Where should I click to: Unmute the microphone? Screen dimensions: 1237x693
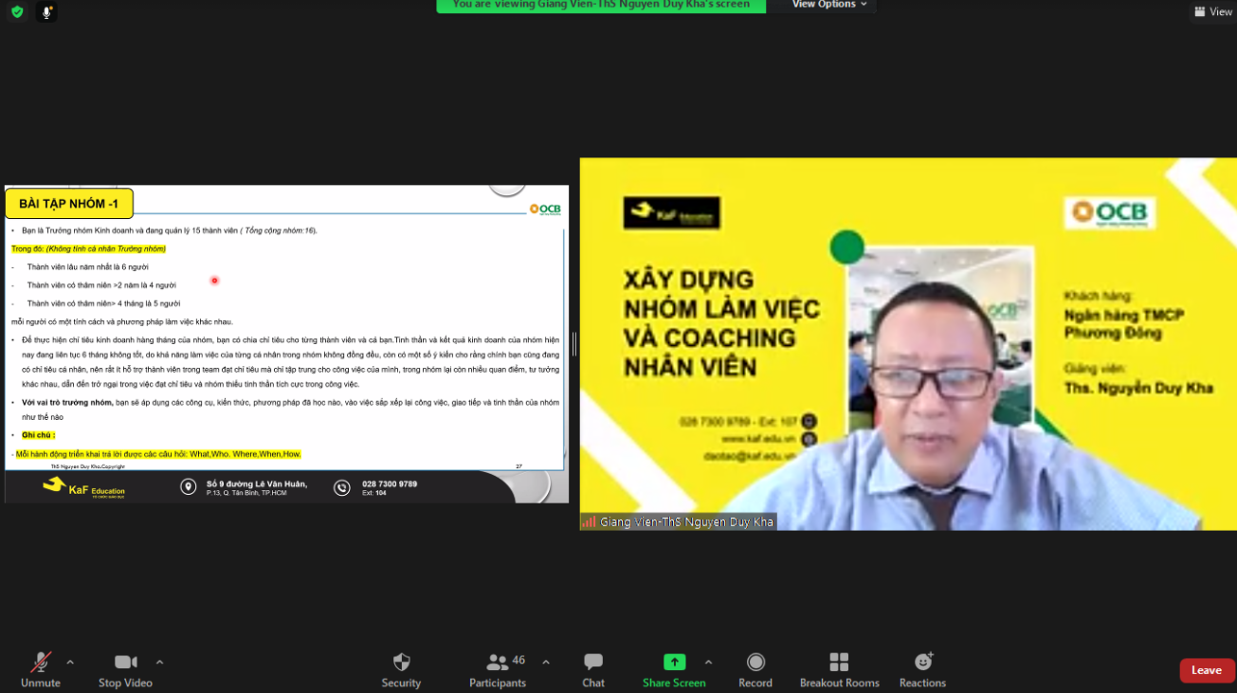tap(41, 669)
